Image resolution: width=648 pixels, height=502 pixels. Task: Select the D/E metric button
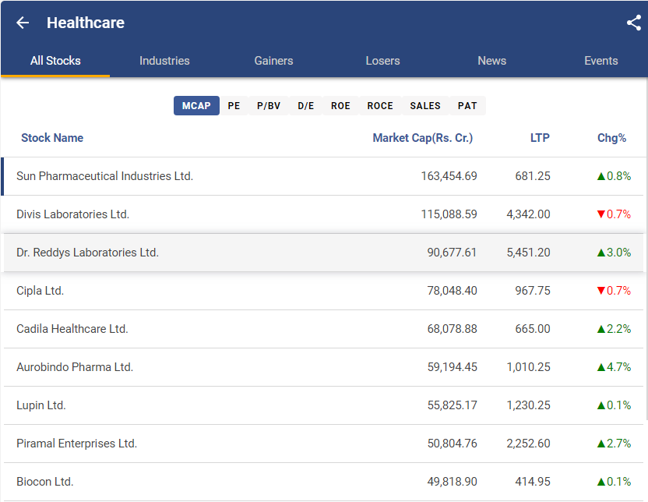click(x=306, y=106)
